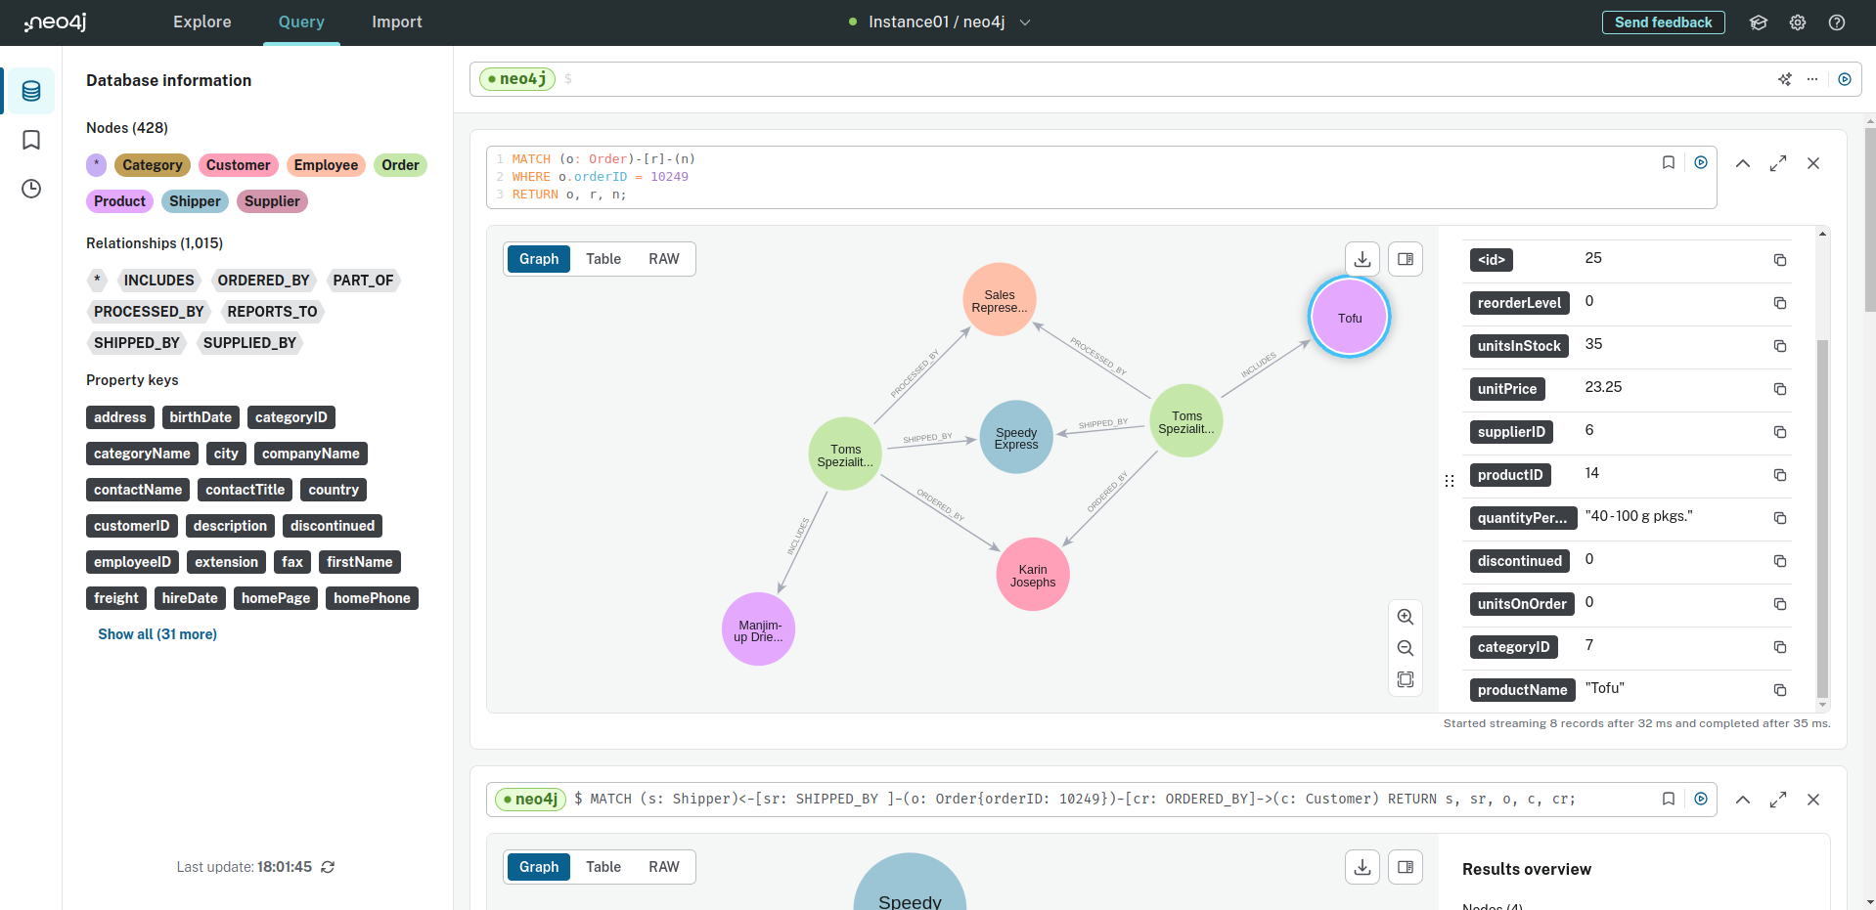The width and height of the screenshot is (1876, 910).
Task: Copy the reorderLevel property value
Action: [x=1780, y=303]
